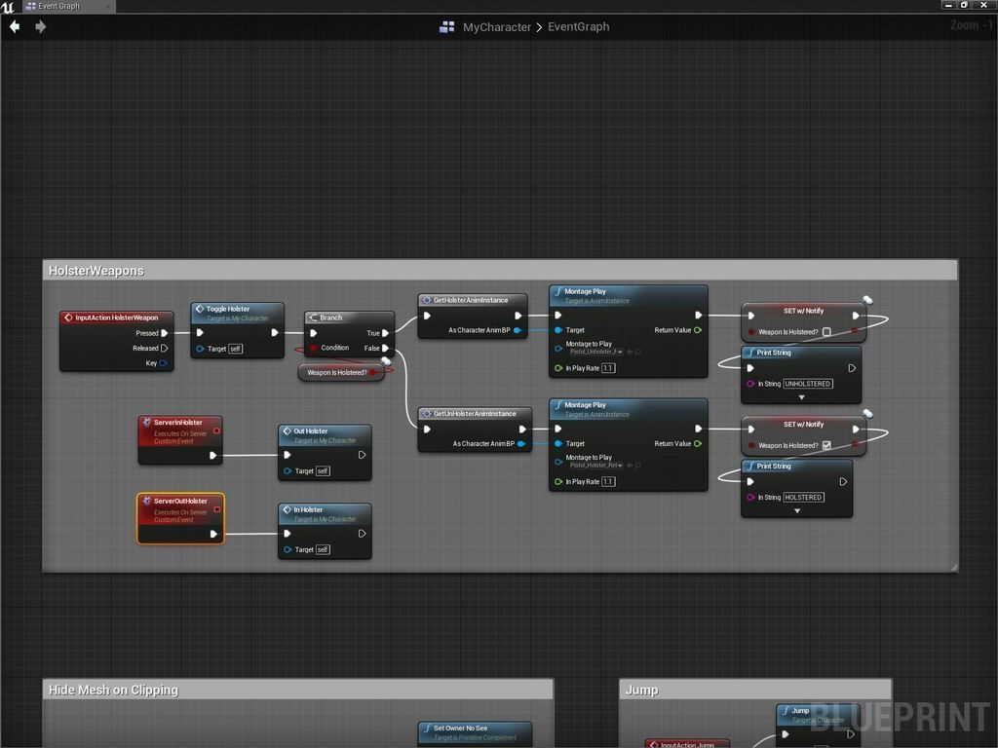Click the ServerOutHolster custom event icon

coord(147,502)
